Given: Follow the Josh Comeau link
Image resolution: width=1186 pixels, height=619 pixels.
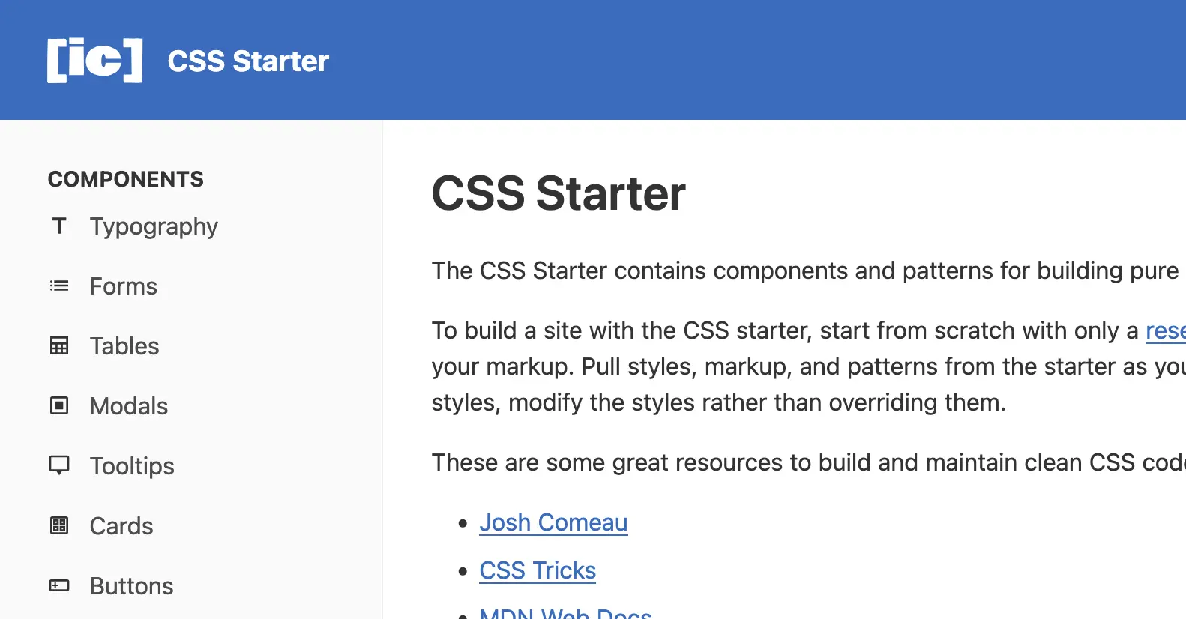Looking at the screenshot, I should [x=553, y=522].
